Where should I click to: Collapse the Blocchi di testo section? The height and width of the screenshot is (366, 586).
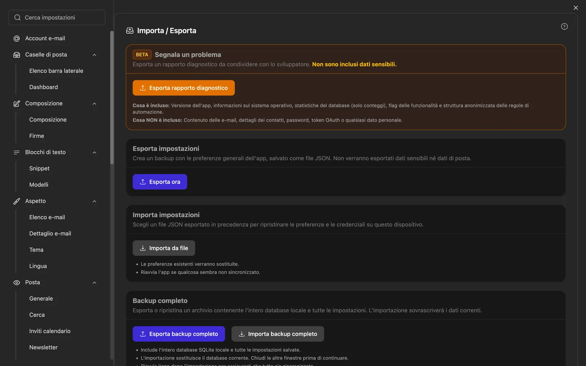[94, 152]
